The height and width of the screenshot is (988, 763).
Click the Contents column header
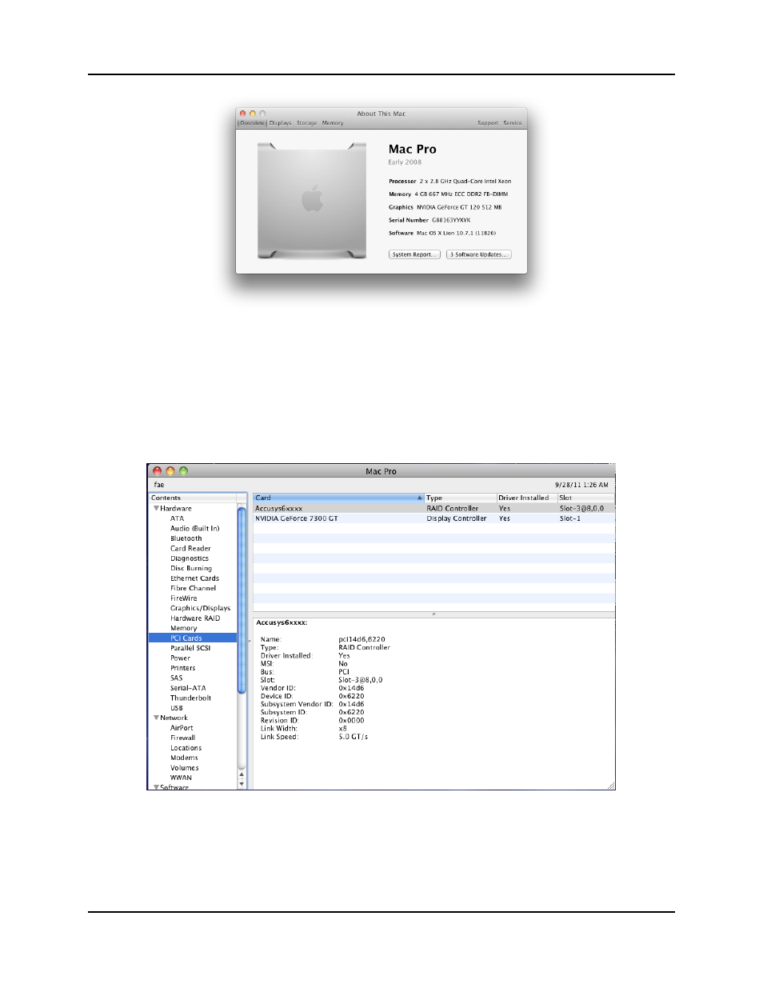pos(193,498)
